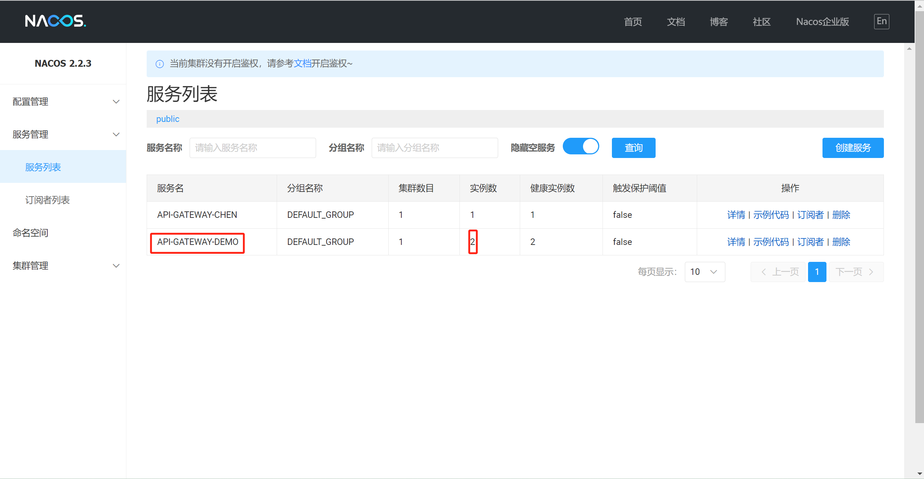Screen dimensions: 924x479
Task: Click the info icon in the auth notice
Action: tap(159, 64)
